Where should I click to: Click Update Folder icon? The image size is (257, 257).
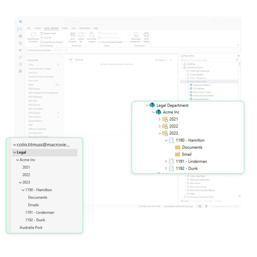pyautogui.click(x=42, y=33)
